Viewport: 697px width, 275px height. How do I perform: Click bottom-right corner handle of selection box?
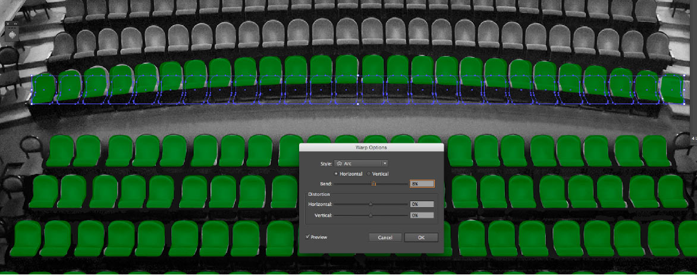pos(684,104)
